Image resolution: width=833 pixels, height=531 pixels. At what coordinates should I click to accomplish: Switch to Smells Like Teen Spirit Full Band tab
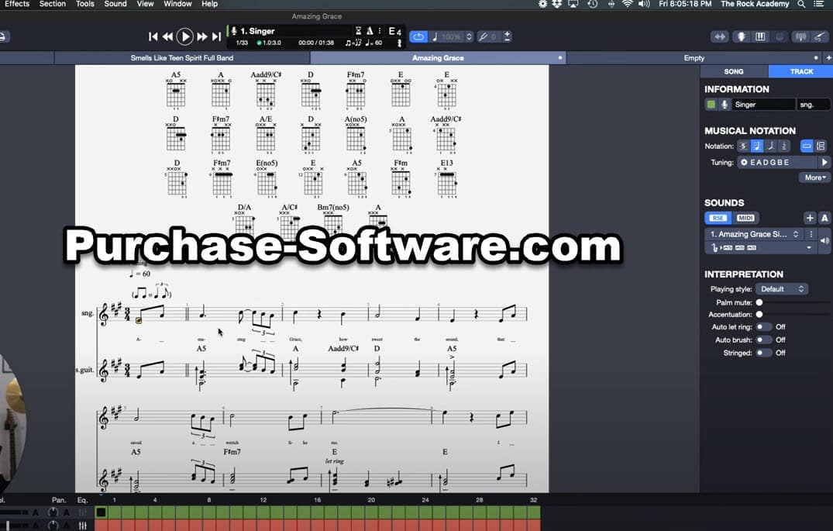181,58
